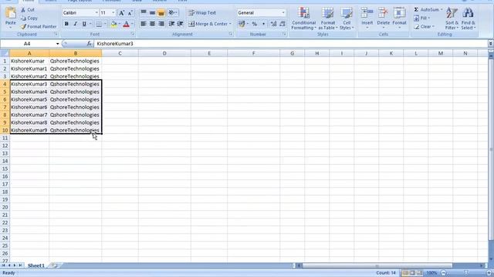Toggle bottom vertical alignment

[161, 13]
